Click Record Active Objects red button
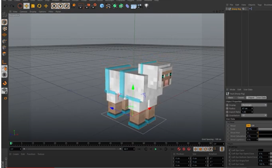 179,149
